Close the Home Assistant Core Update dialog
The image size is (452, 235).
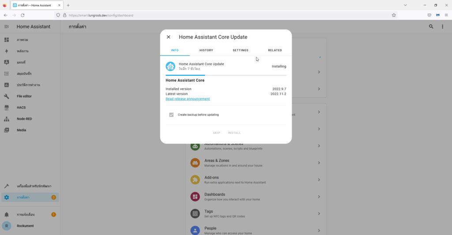click(169, 37)
